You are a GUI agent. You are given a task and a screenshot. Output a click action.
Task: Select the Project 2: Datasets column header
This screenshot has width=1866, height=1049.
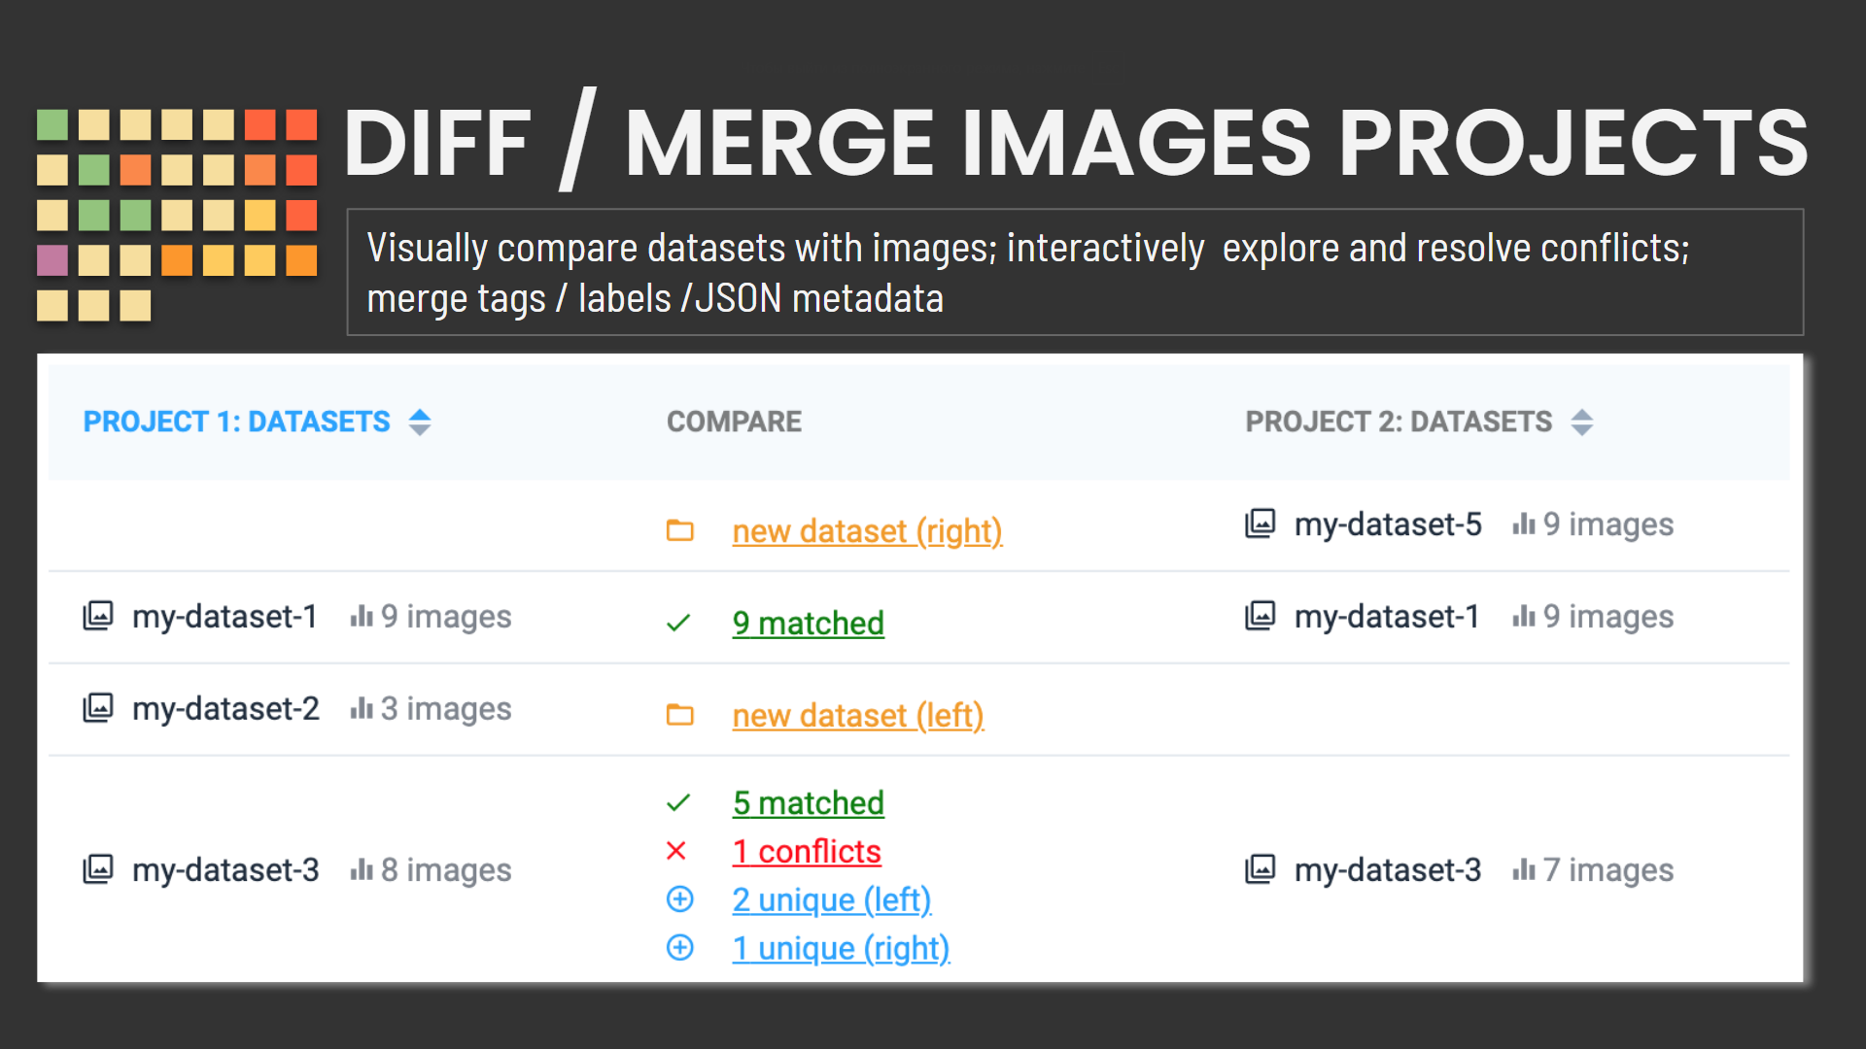[1399, 422]
